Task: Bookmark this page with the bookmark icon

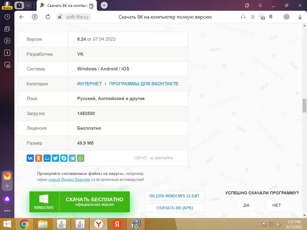Action: pos(271,17)
